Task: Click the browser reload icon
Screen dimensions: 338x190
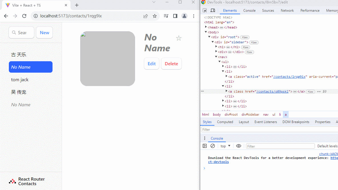Action: pyautogui.click(x=24, y=16)
